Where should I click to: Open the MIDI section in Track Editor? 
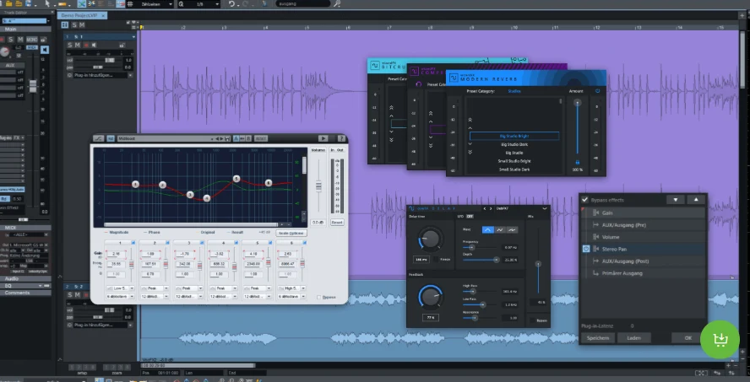25,228
